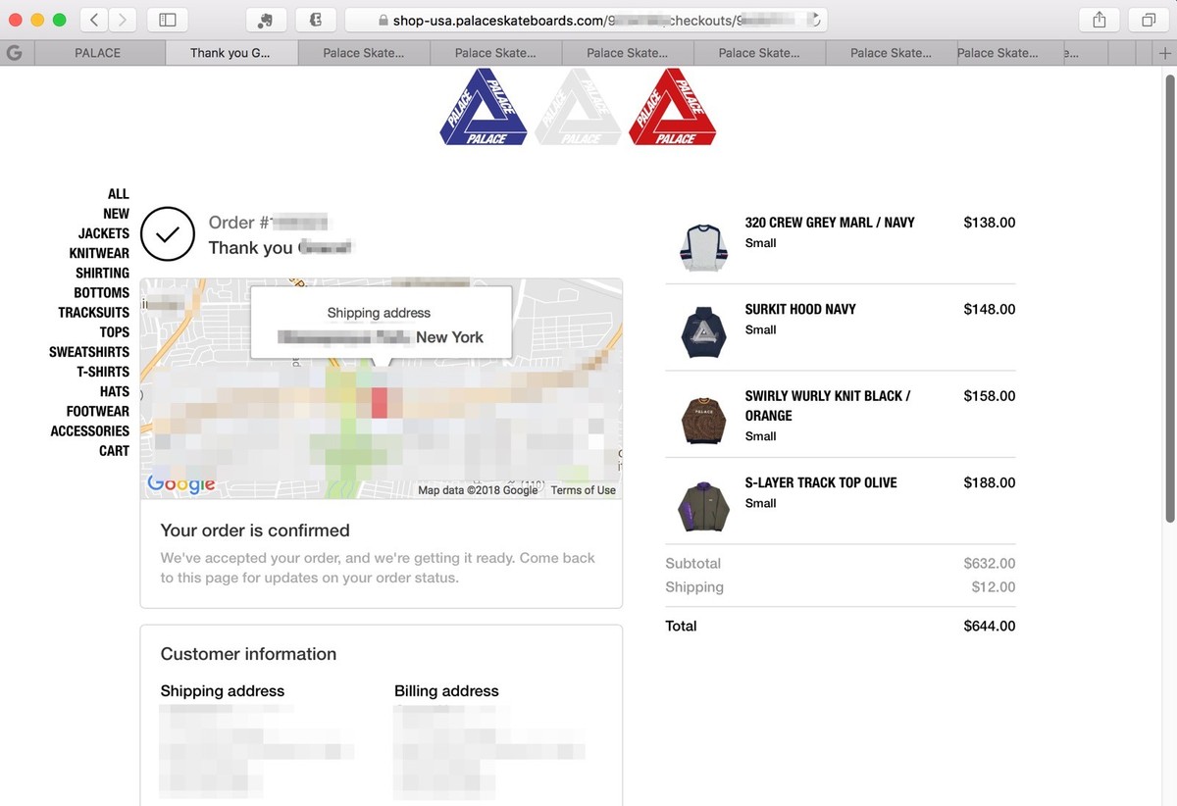Click the $644.00 total amount
1177x806 pixels.
click(x=990, y=626)
